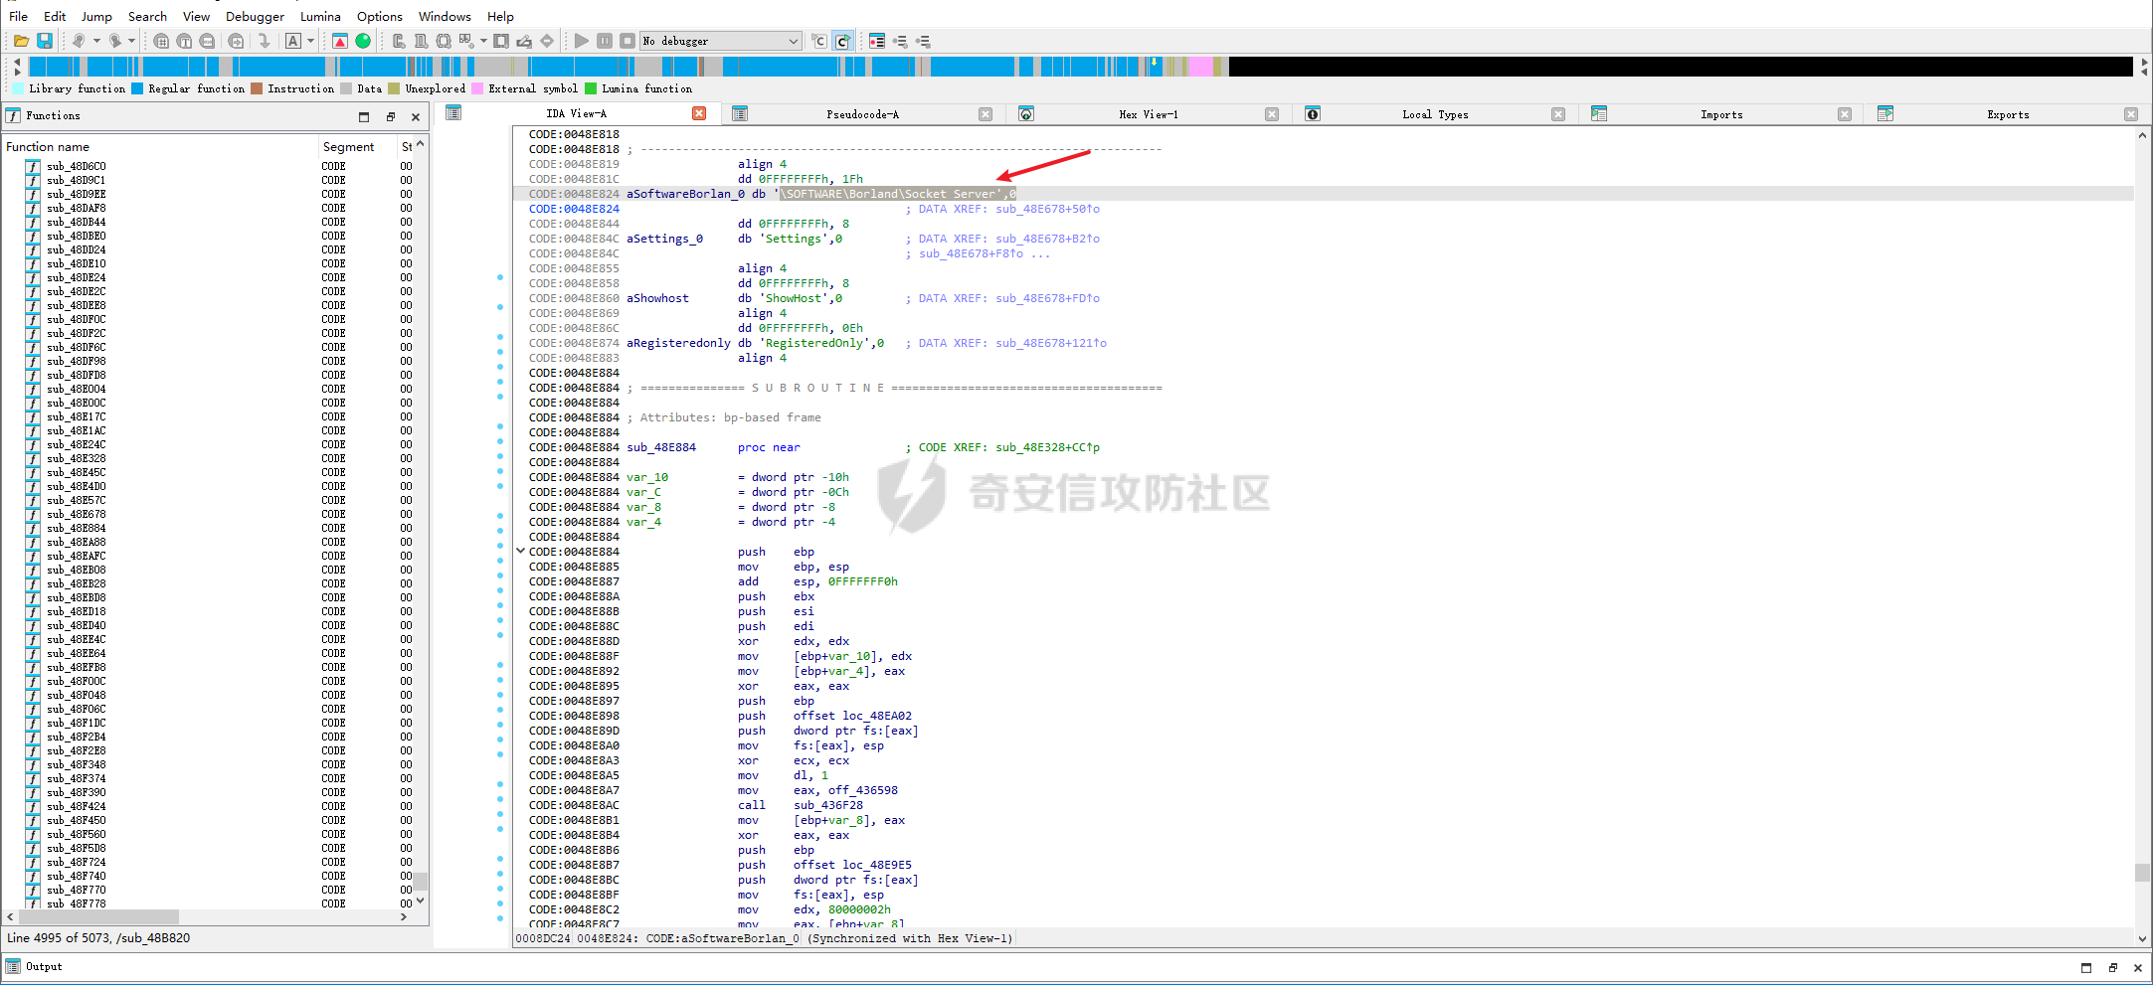Click the down-arrow jump toolbar icon

click(264, 41)
